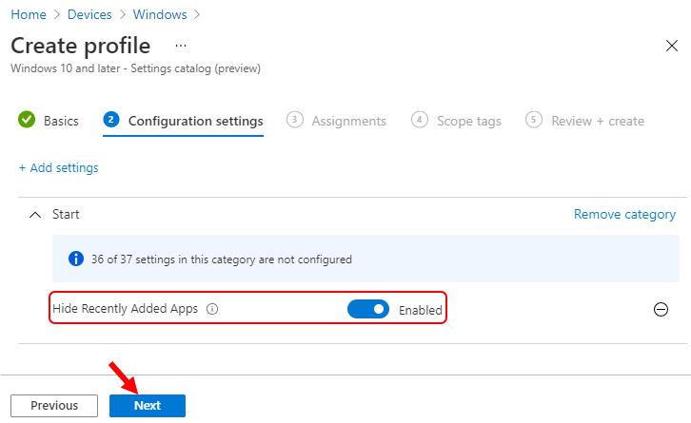The image size is (691, 423).
Task: Remove the setting using the minus circle icon
Action: pos(661,310)
